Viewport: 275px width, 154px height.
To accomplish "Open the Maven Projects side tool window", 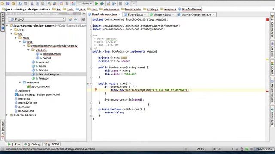I will (272, 91).
